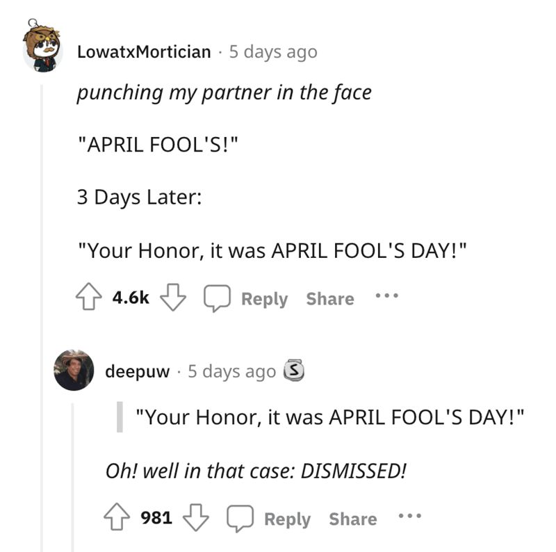
Task: Open three-dot menu on deepuw's comment
Action: coord(410,515)
